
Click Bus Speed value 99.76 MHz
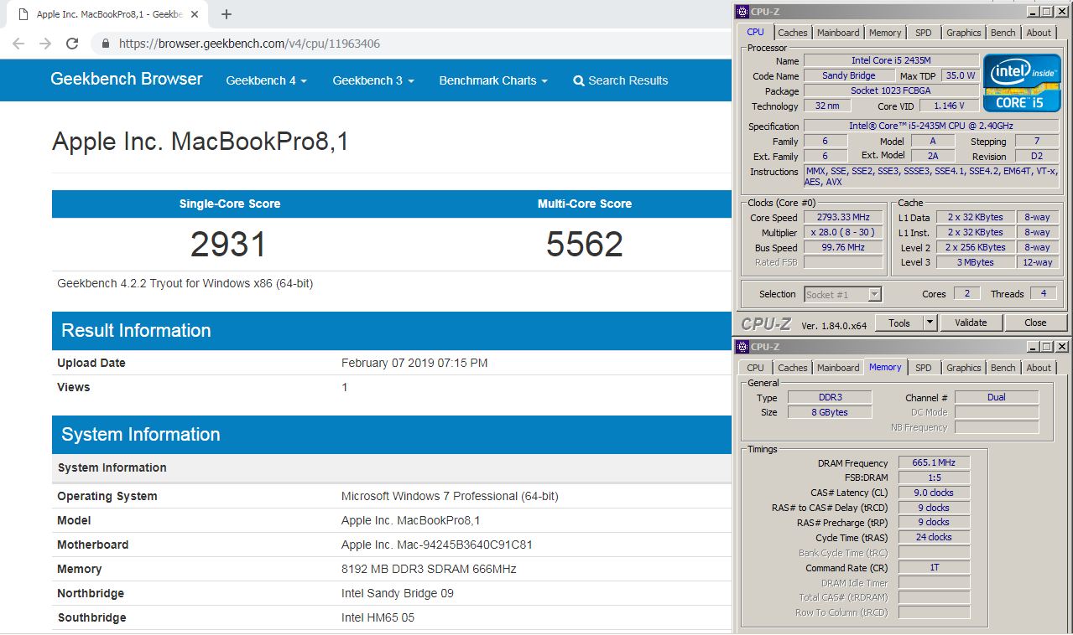[x=844, y=247]
